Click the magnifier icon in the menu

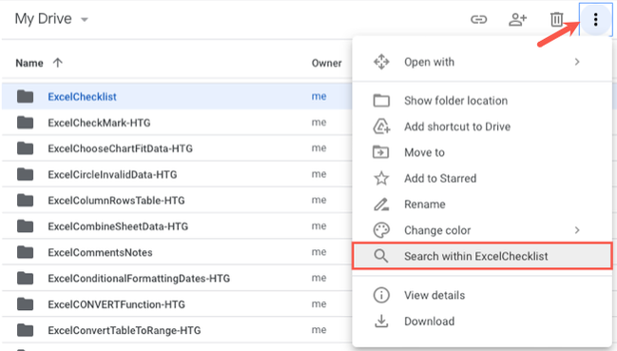[381, 256]
